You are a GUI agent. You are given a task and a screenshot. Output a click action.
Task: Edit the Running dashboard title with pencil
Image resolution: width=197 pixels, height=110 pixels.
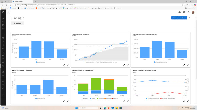23,18
